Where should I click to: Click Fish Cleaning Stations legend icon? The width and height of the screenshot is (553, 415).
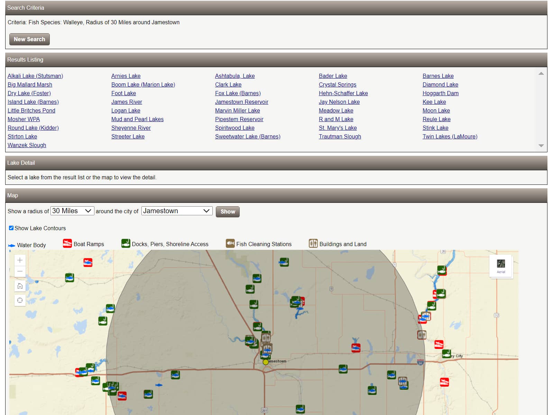click(x=230, y=243)
